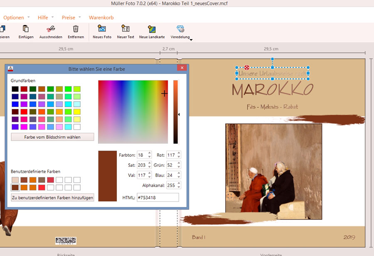The image size is (374, 256).
Task: Open the Veredelung diamond tool
Action: point(180,29)
